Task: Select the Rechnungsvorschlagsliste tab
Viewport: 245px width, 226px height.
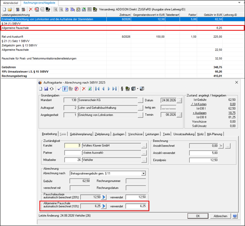Action: point(39,3)
